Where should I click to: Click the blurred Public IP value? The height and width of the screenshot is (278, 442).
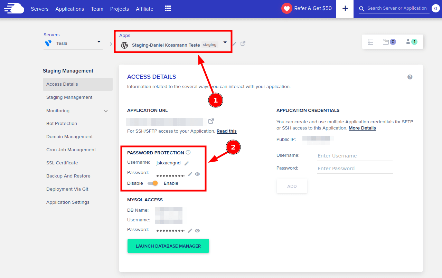318,140
